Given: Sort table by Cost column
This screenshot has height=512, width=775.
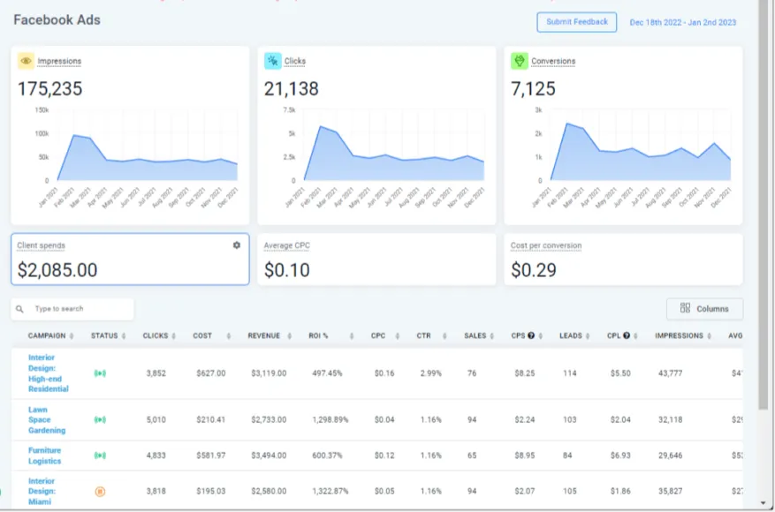Looking at the screenshot, I should tap(228, 336).
